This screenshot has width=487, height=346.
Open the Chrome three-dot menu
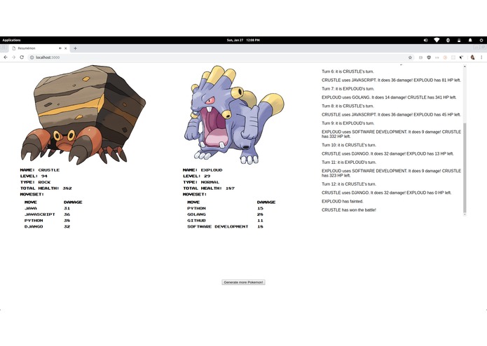click(x=481, y=57)
